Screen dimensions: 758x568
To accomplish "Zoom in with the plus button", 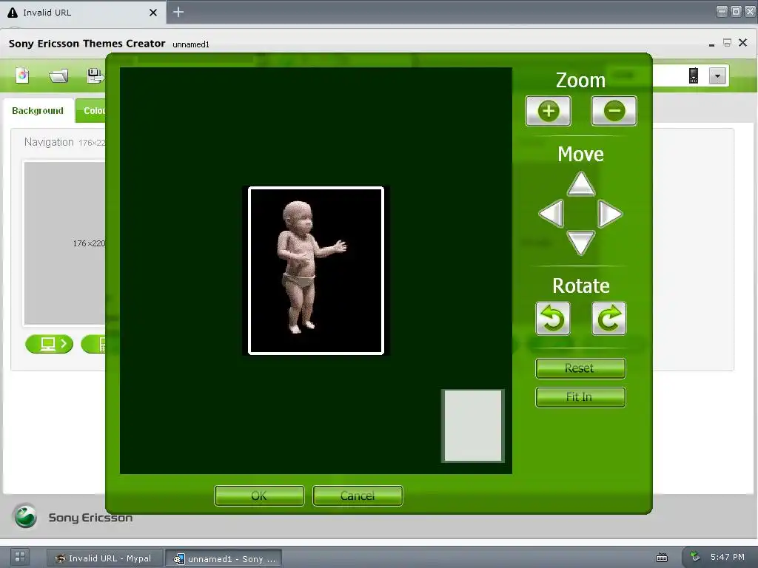I will pos(549,111).
